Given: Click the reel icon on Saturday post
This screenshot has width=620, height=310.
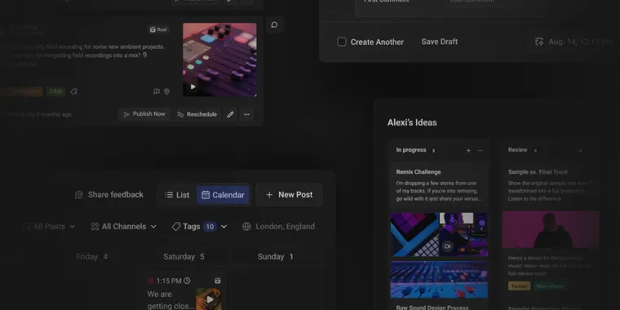Looking at the screenshot, I should (x=218, y=281).
